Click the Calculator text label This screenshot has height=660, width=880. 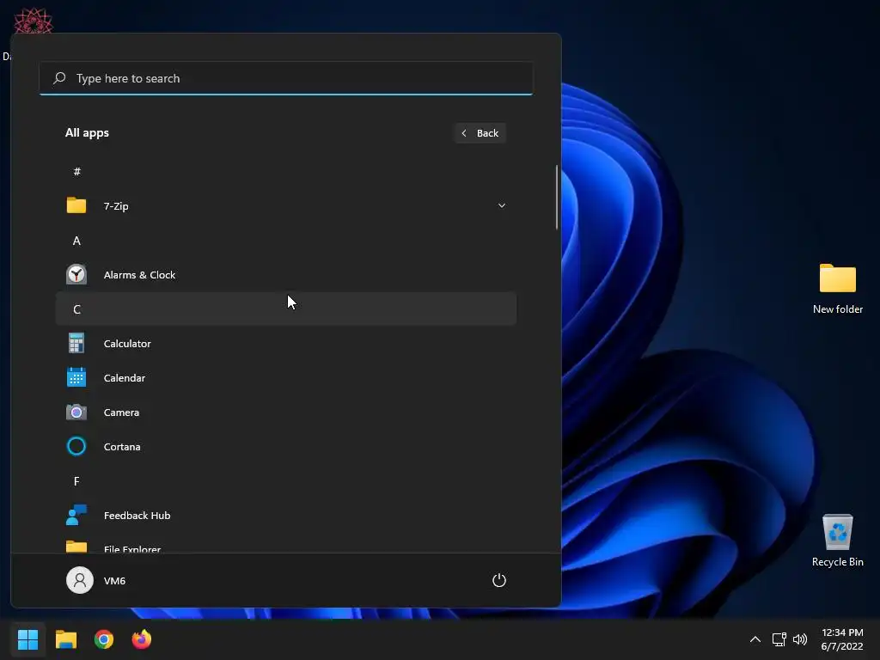coord(127,344)
